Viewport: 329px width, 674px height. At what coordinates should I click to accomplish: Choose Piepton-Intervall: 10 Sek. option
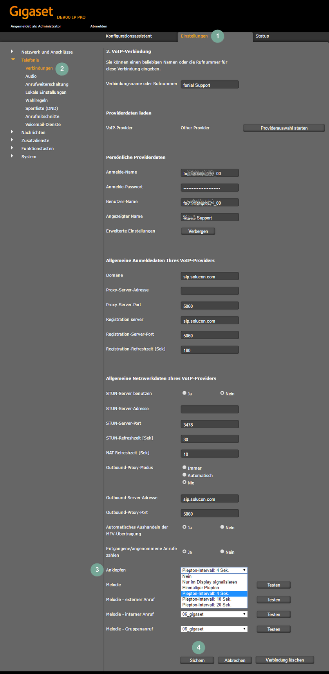coord(207,599)
